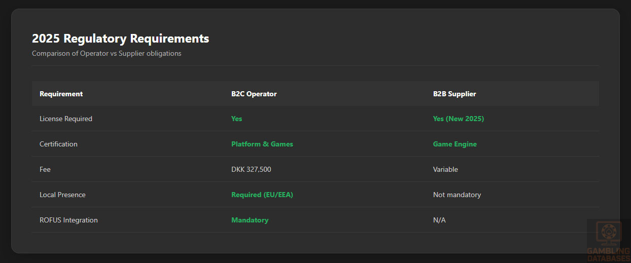Click the Local Presence row label
The image size is (631, 263).
(x=62, y=195)
